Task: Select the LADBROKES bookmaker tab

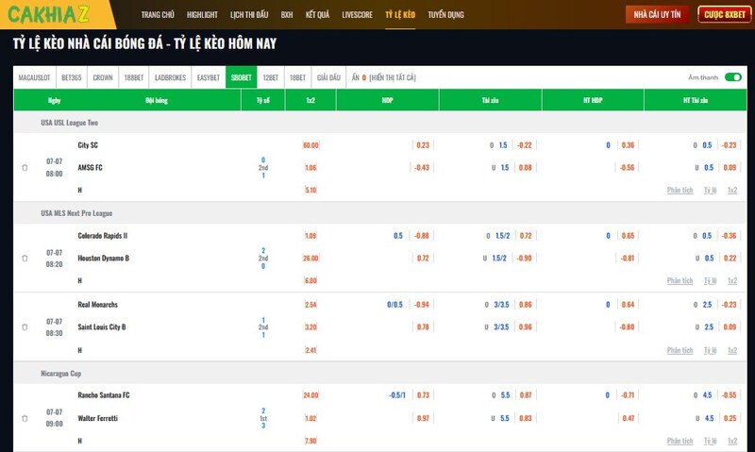Action: coord(170,77)
